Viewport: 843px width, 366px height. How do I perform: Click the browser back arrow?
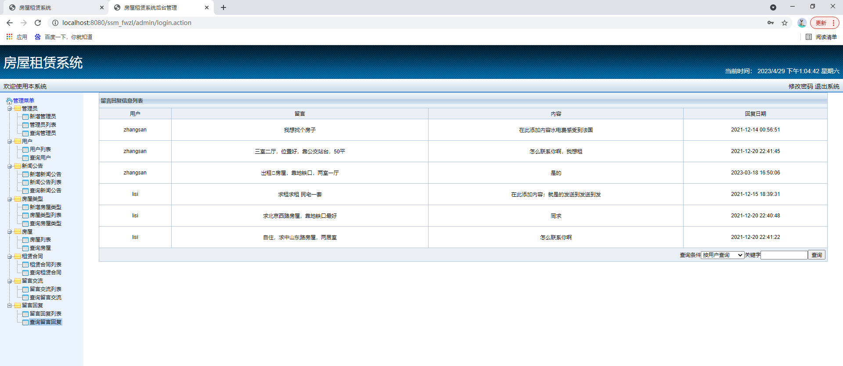[x=10, y=23]
